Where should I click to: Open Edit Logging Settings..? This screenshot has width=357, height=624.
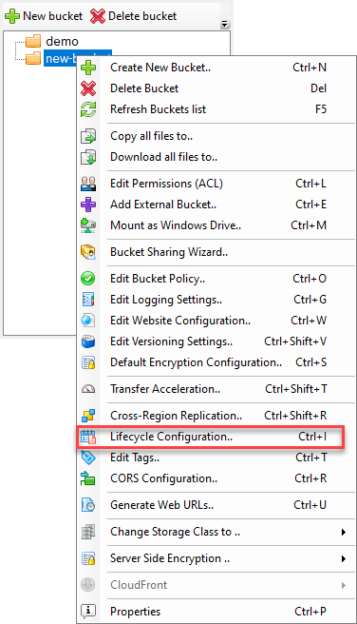click(216, 300)
